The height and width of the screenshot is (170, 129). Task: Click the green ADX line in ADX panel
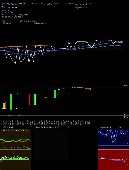15,140
